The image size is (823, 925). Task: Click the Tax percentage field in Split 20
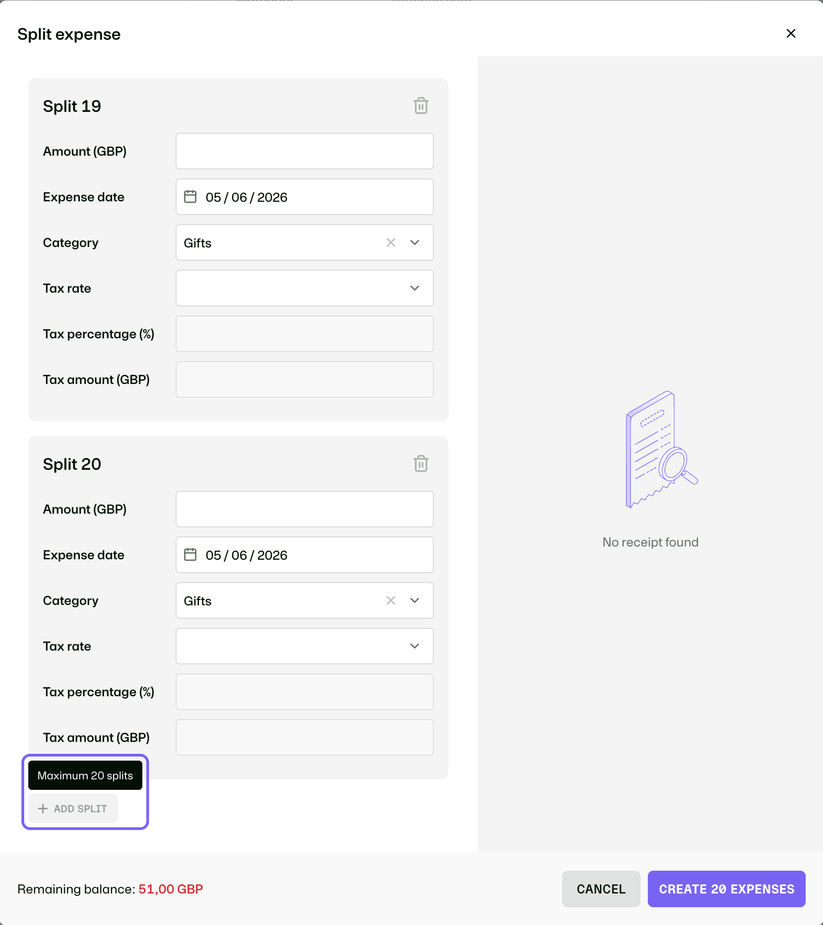[x=305, y=692]
